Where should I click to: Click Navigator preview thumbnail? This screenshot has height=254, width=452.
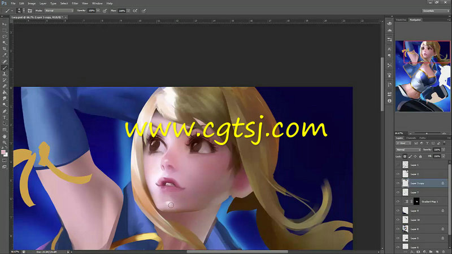click(x=423, y=76)
